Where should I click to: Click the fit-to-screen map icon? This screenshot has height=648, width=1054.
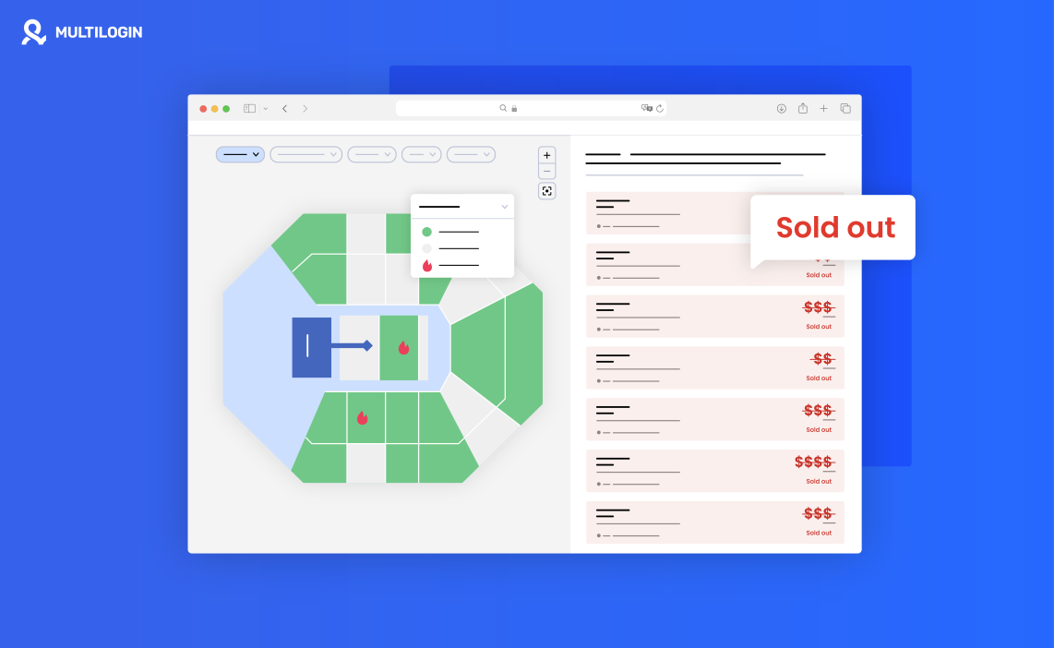tap(547, 191)
